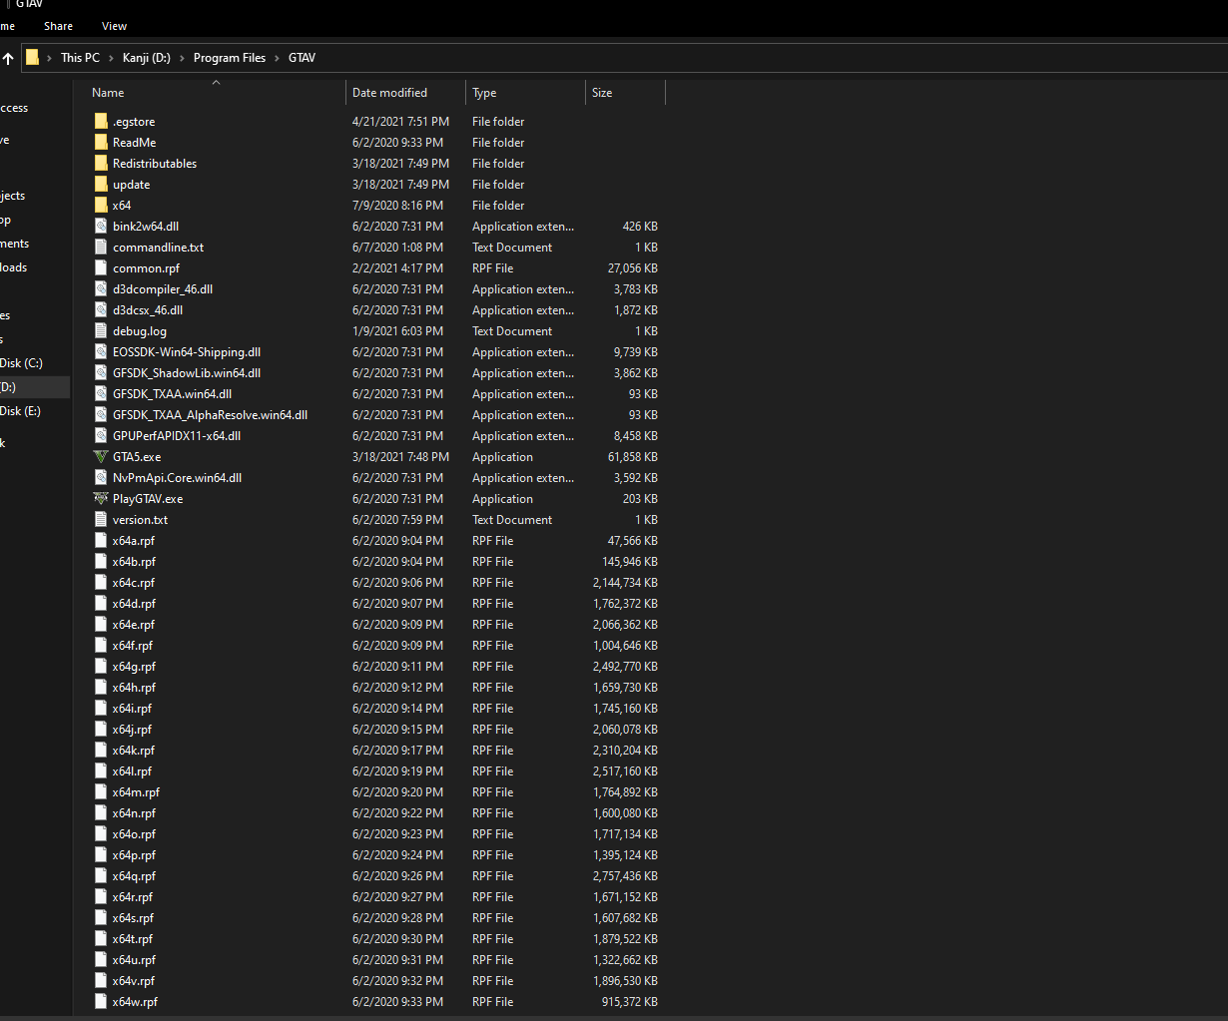Launch GTA5.exe via its Rockstar icon
The height and width of the screenshot is (1021, 1228).
(101, 456)
